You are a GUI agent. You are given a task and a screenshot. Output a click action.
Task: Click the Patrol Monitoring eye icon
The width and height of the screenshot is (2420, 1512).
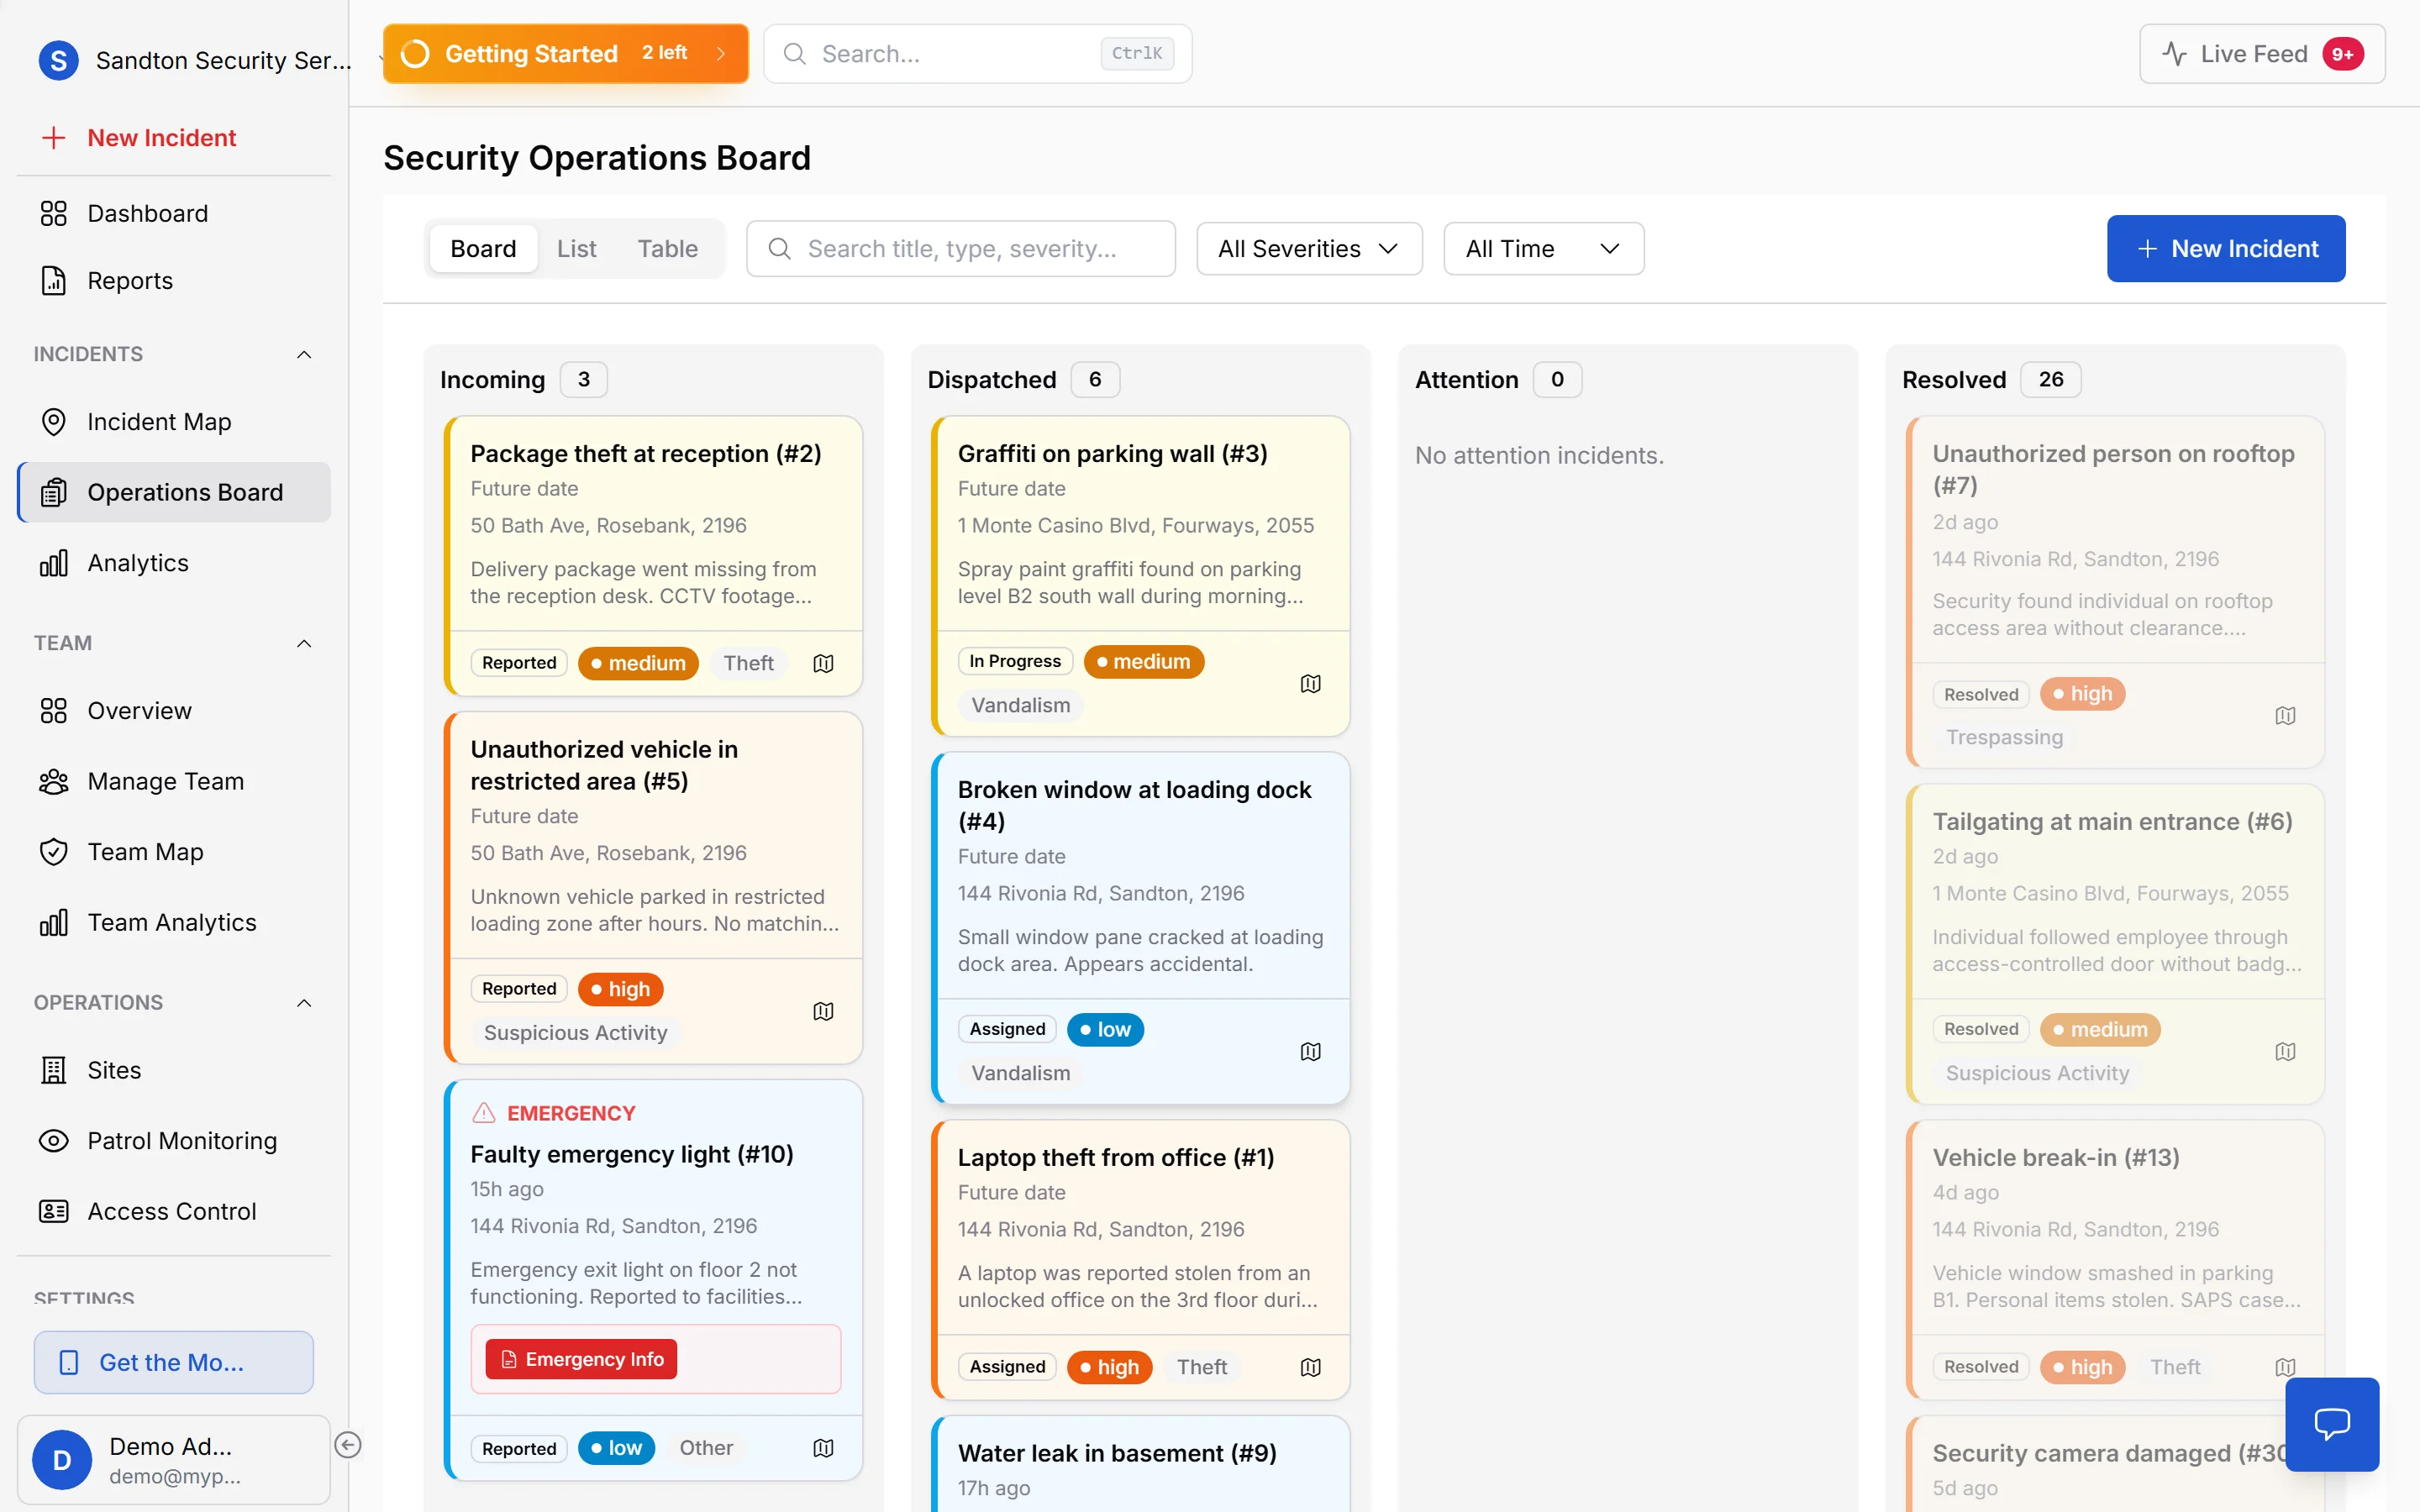coord(54,1140)
